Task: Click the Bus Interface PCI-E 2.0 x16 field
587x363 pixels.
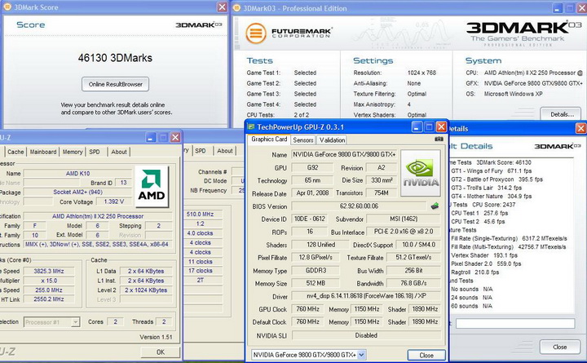Action: [404, 232]
